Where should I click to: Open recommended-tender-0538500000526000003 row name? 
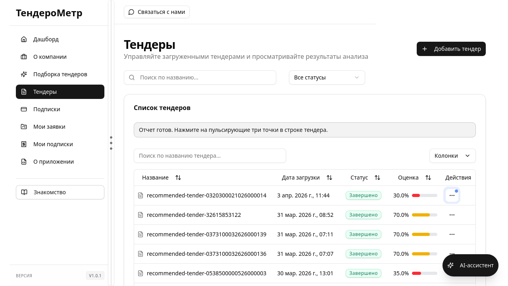206,273
